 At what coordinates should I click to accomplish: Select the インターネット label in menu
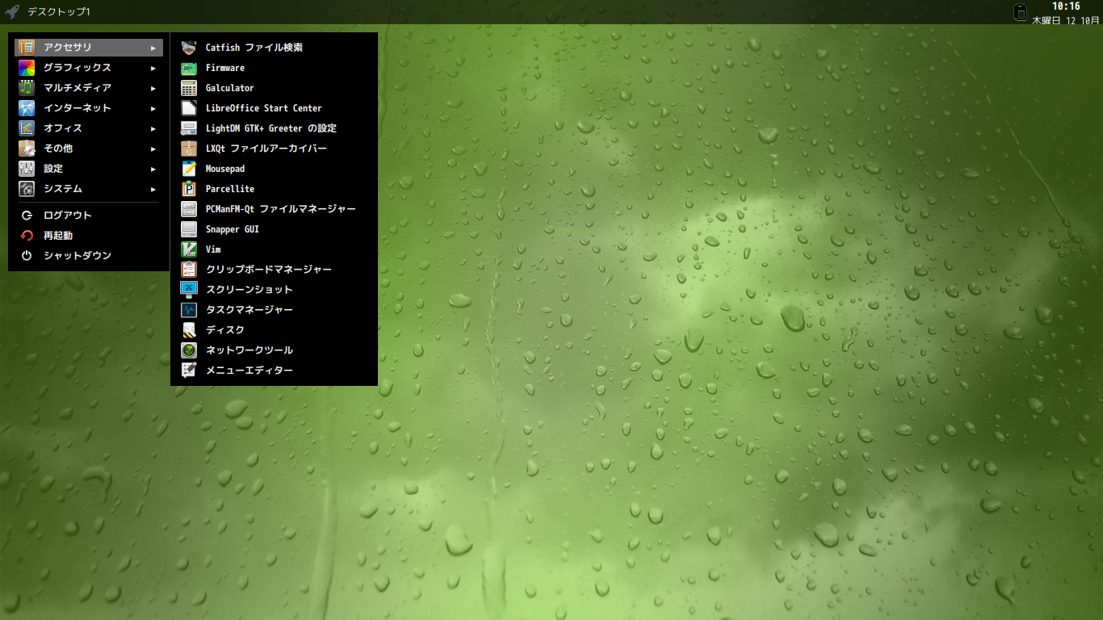tap(78, 108)
